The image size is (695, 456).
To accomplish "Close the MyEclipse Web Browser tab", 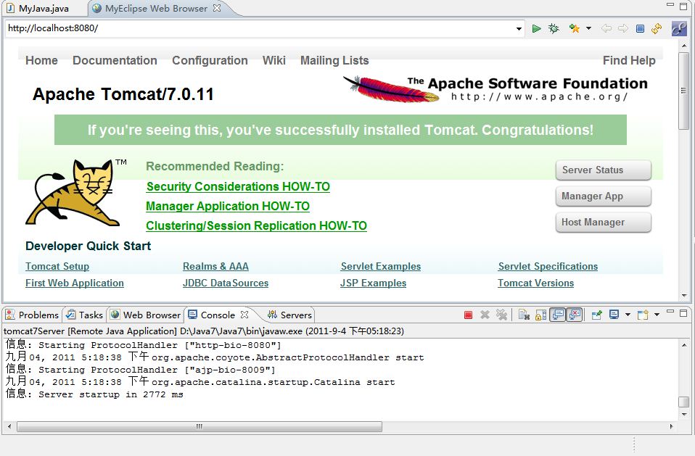I will pos(217,8).
